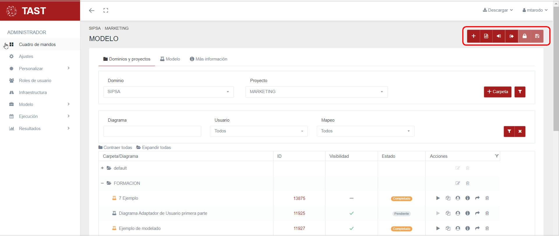Open the Acciones column filter icon
Viewport: 559px width, 236px height.
(x=497, y=156)
